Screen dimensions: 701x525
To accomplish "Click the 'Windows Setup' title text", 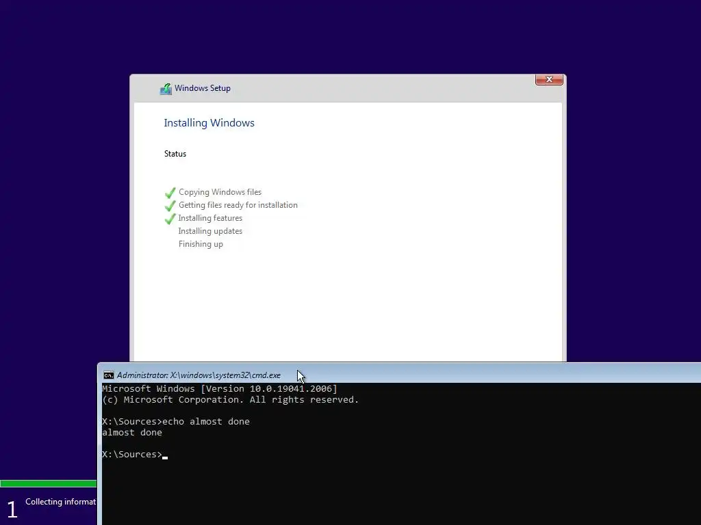I will (203, 88).
